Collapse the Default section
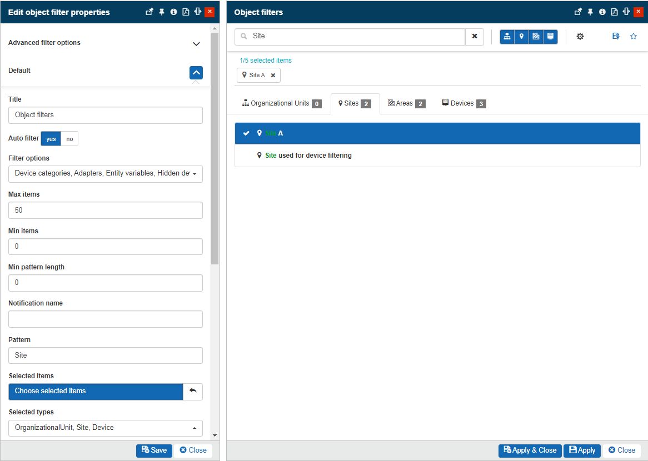 pos(196,73)
